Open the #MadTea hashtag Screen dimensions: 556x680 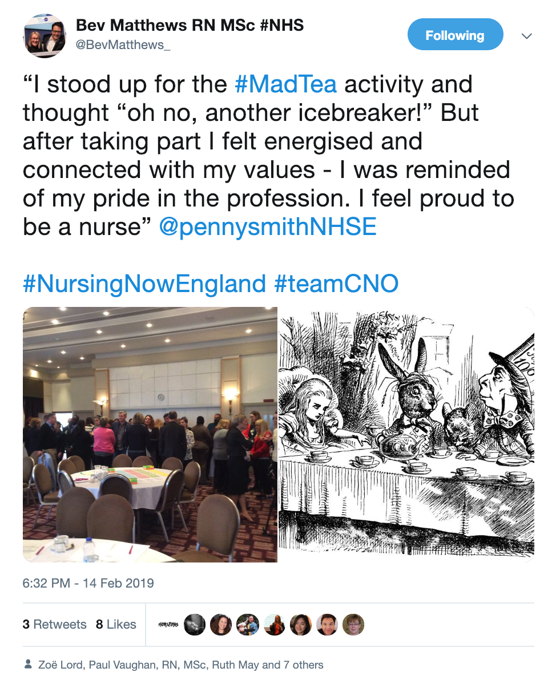coord(285,84)
